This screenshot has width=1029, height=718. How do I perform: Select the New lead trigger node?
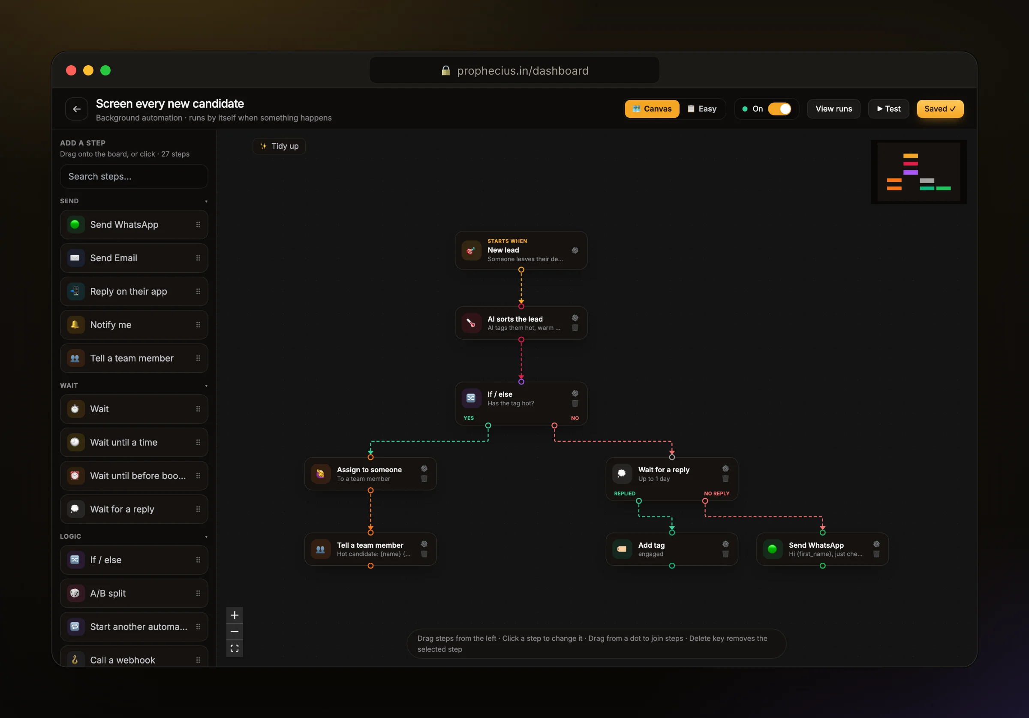pos(521,250)
